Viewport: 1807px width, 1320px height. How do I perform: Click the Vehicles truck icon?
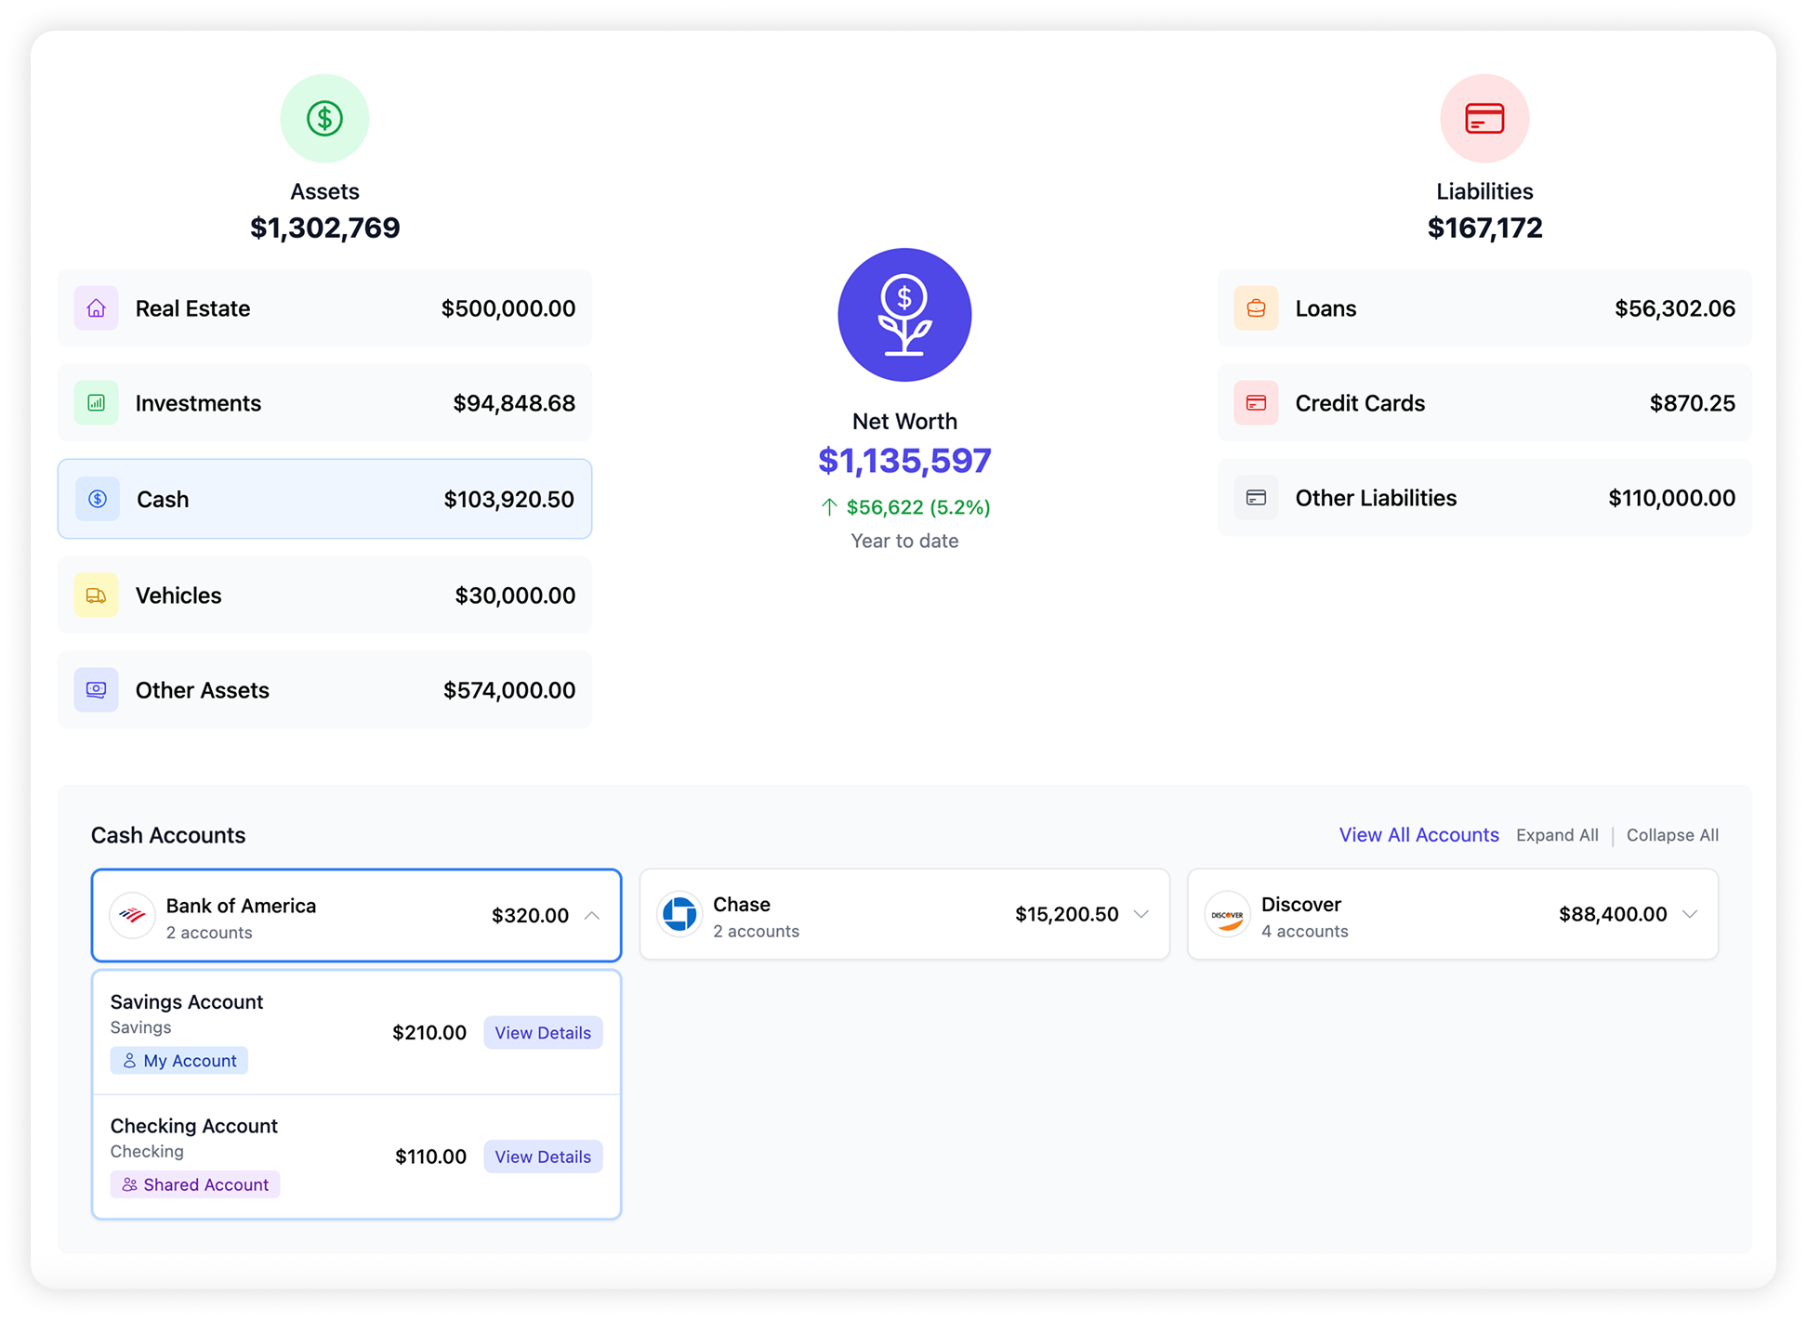pos(97,595)
